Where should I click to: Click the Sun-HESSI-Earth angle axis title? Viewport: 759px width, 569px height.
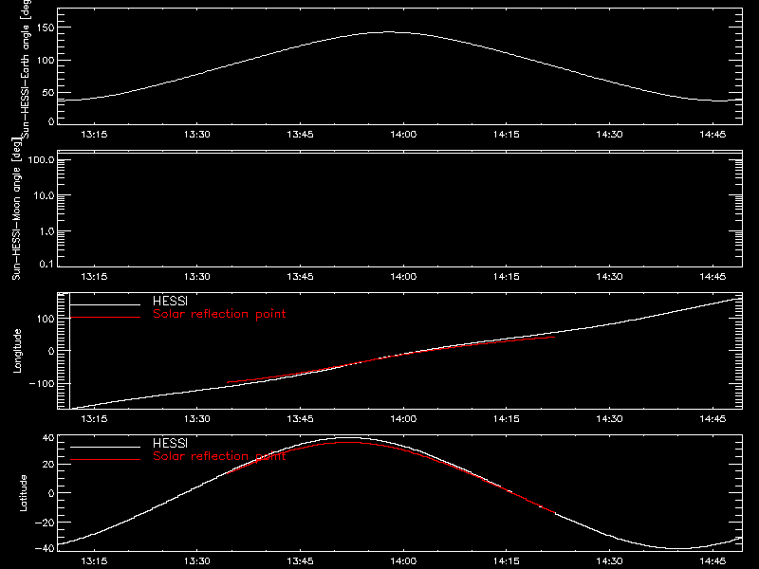click(x=27, y=69)
